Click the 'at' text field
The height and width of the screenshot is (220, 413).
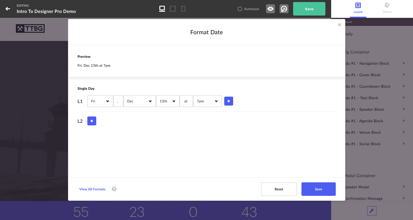(x=186, y=101)
